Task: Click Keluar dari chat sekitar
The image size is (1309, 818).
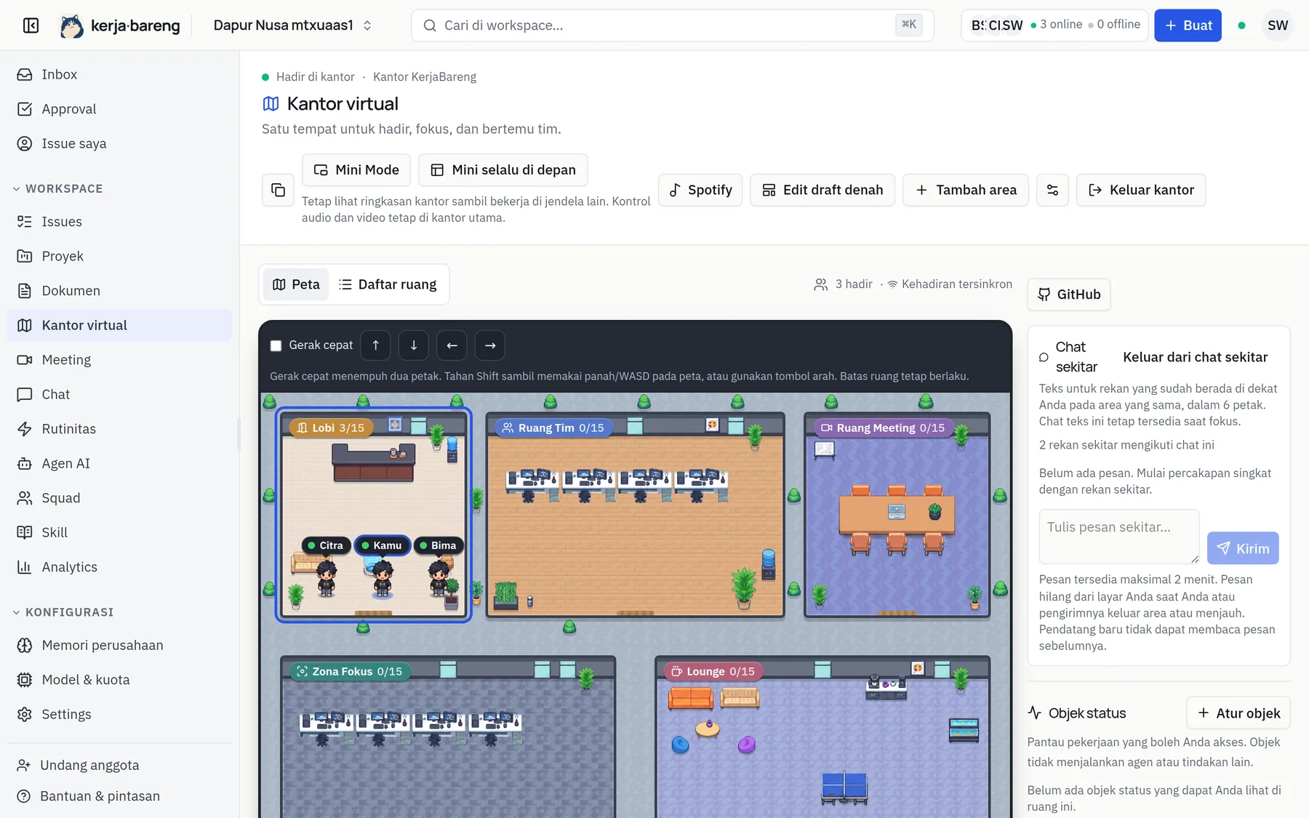Action: [1196, 357]
